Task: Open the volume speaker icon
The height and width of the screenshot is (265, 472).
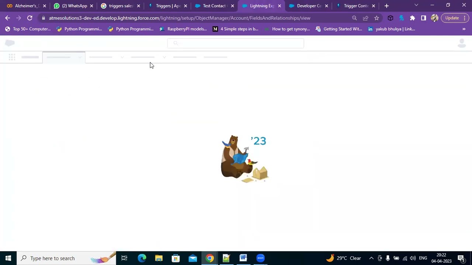Action: click(413, 258)
